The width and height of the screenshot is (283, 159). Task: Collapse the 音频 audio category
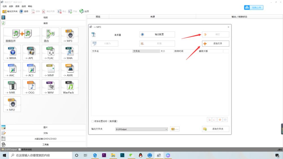[x=43, y=23]
